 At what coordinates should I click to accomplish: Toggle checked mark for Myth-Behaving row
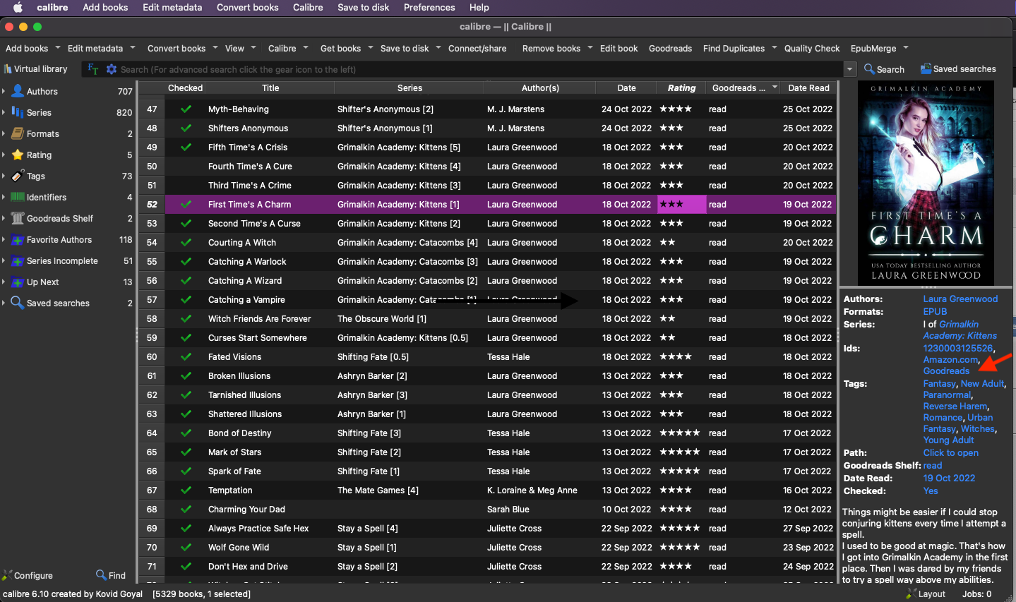point(186,109)
